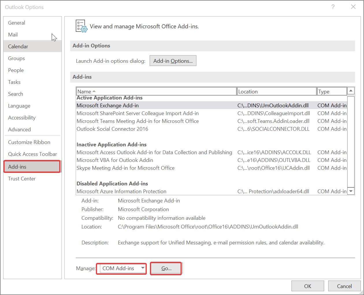Click the scrollbar down arrow in add-ins list

coord(351,191)
